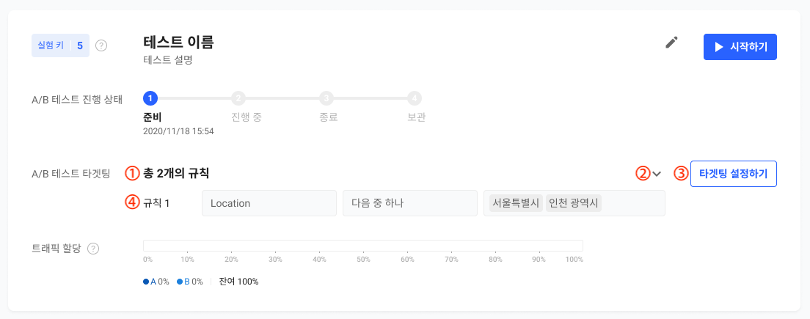Click the A 0% legend item
The image size is (810, 319).
[156, 282]
